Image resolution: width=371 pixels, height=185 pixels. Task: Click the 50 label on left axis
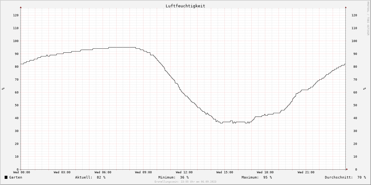tap(16, 105)
